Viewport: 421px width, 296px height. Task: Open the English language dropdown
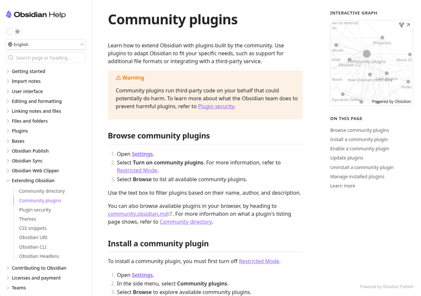(46, 44)
